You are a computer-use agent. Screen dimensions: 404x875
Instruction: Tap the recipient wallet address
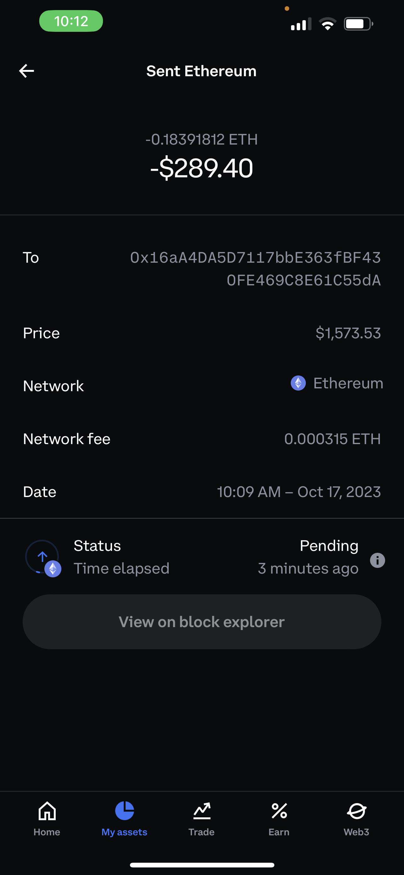[x=255, y=269]
